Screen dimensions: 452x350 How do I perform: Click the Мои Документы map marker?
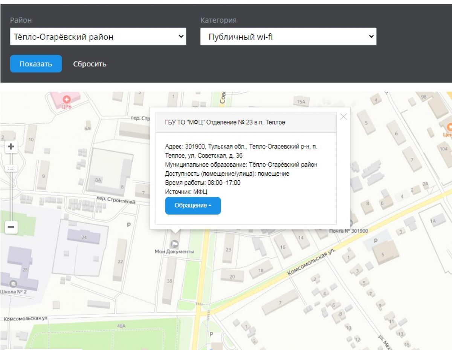[174, 243]
